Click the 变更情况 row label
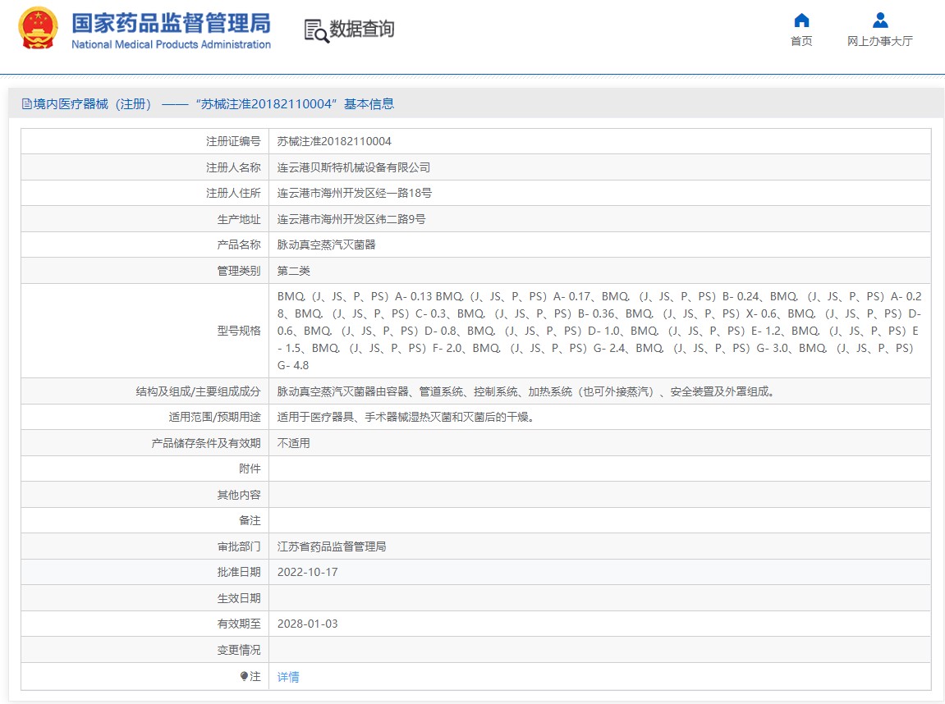This screenshot has width=945, height=704. click(x=239, y=650)
